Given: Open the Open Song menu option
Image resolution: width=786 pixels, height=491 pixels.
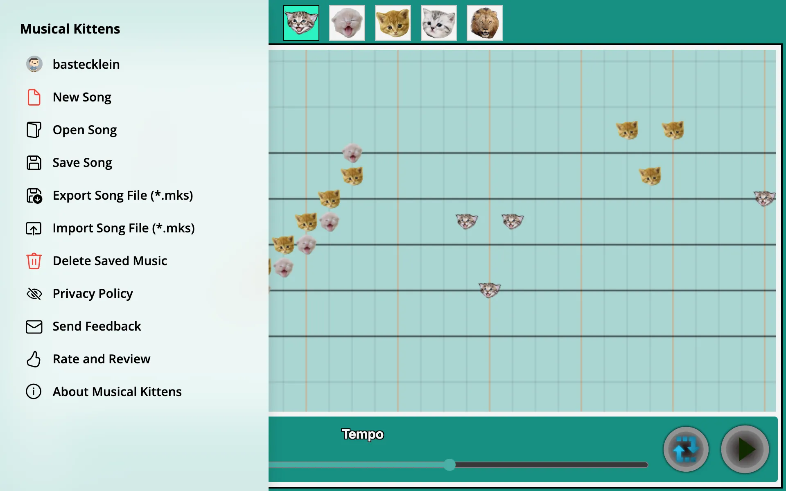Looking at the screenshot, I should point(84,130).
